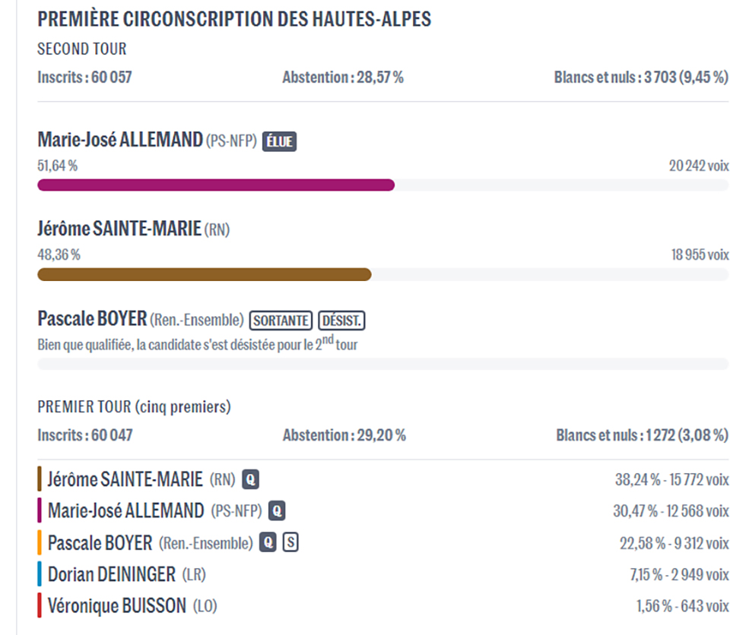Click the Q badge beside first-round Marie-José ALLEMAND
730x635 pixels.
(277, 511)
